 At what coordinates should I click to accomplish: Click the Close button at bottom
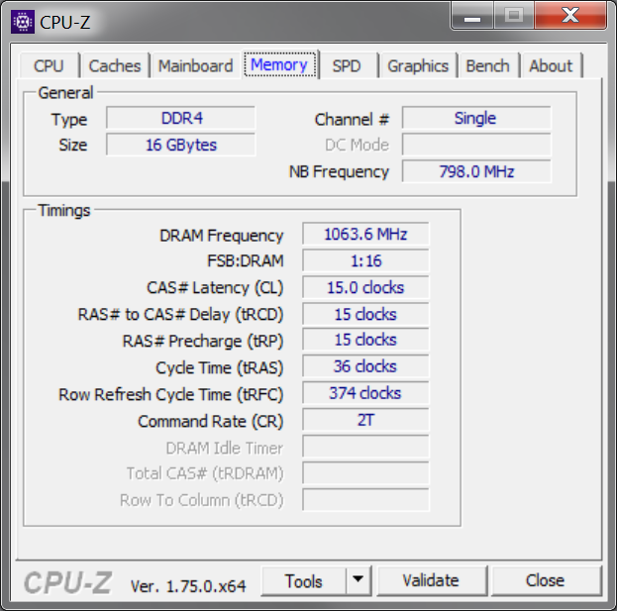546,580
